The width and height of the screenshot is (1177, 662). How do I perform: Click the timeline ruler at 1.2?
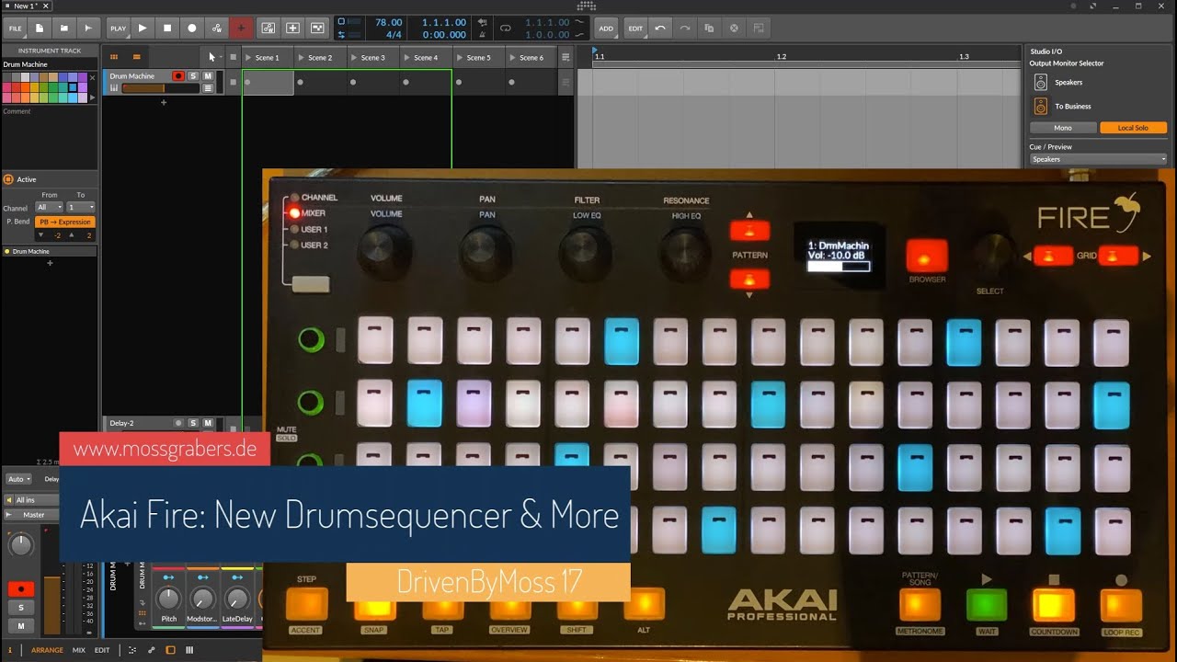[781, 57]
